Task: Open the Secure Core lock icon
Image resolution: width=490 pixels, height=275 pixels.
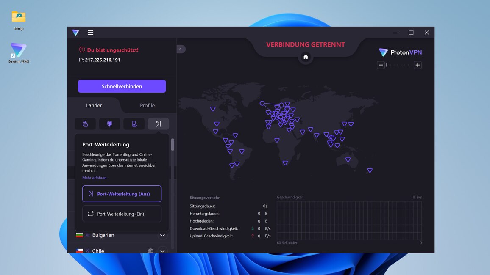Action: click(x=85, y=124)
